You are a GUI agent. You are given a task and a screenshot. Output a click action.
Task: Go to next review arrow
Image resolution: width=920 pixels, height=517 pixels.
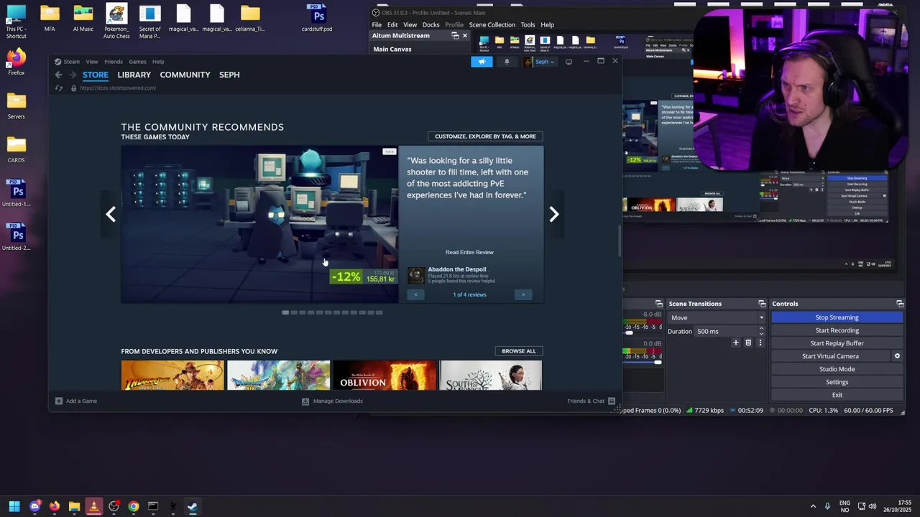click(523, 294)
